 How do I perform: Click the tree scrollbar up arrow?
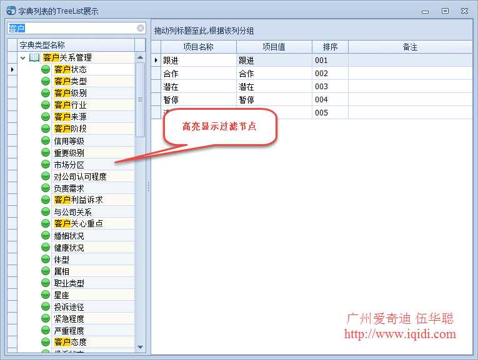pos(140,57)
